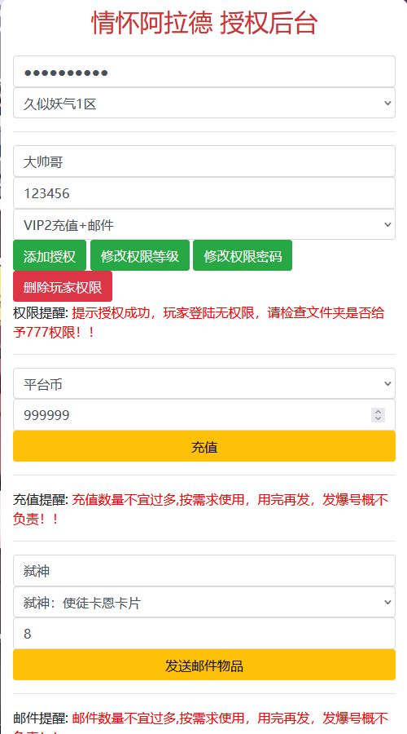Click the 弑神 item search field
The height and width of the screenshot is (734, 407).
(204, 571)
